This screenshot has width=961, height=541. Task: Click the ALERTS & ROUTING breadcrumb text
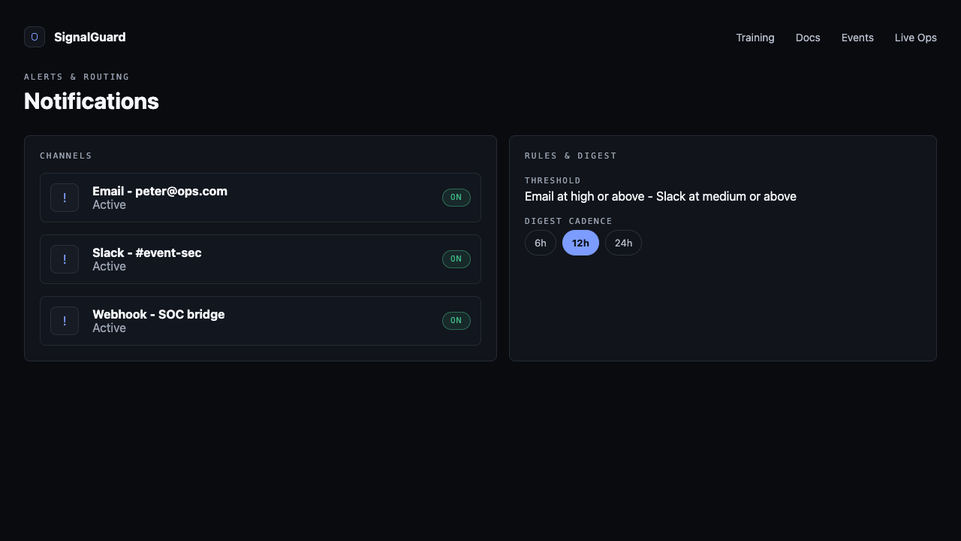(77, 77)
